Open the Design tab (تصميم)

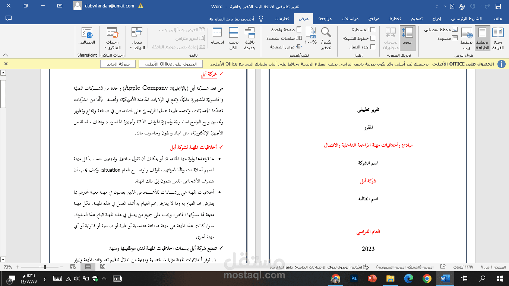click(x=417, y=19)
